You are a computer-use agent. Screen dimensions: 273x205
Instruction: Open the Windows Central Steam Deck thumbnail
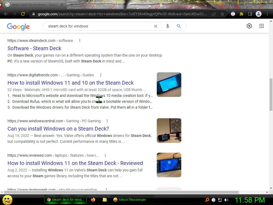point(169,131)
